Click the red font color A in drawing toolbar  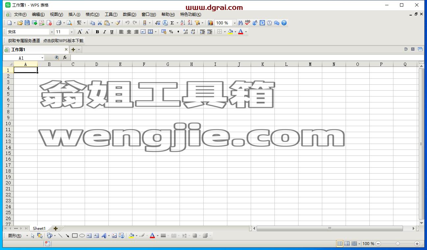click(152, 236)
